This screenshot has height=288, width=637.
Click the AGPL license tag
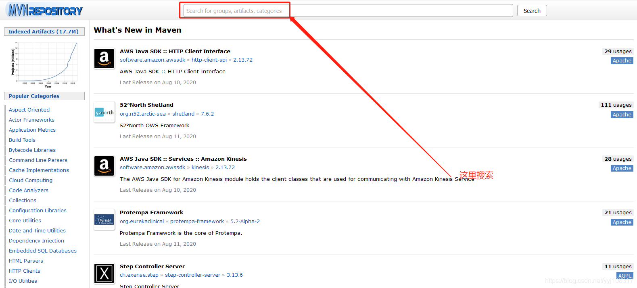tap(624, 276)
